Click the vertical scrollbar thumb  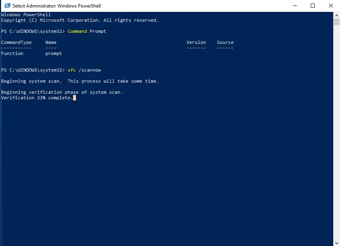336,22
